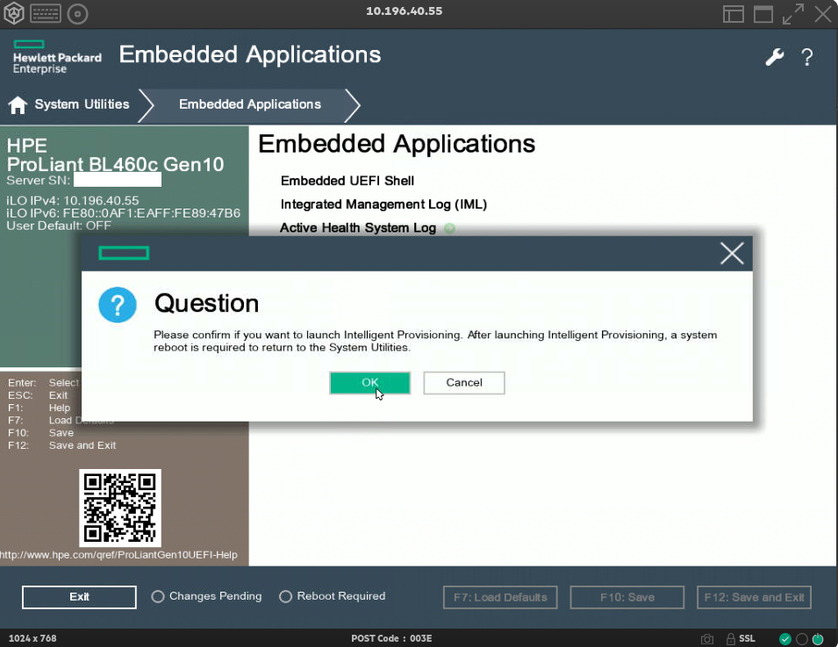This screenshot has height=647, width=838.
Task: Click the green checkmark health status icon
Action: point(785,639)
